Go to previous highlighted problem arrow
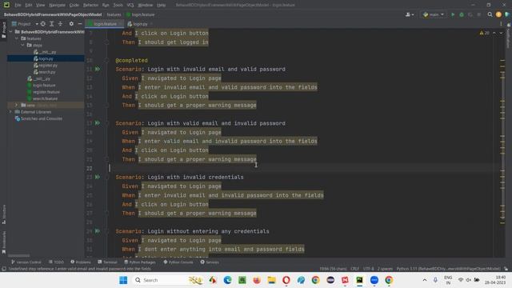Screen dimensions: 512x288 494,33
